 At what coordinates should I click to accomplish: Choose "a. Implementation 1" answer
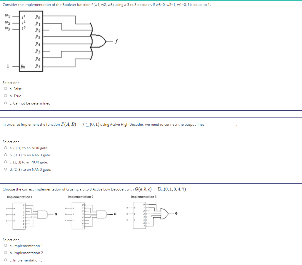point(5,246)
